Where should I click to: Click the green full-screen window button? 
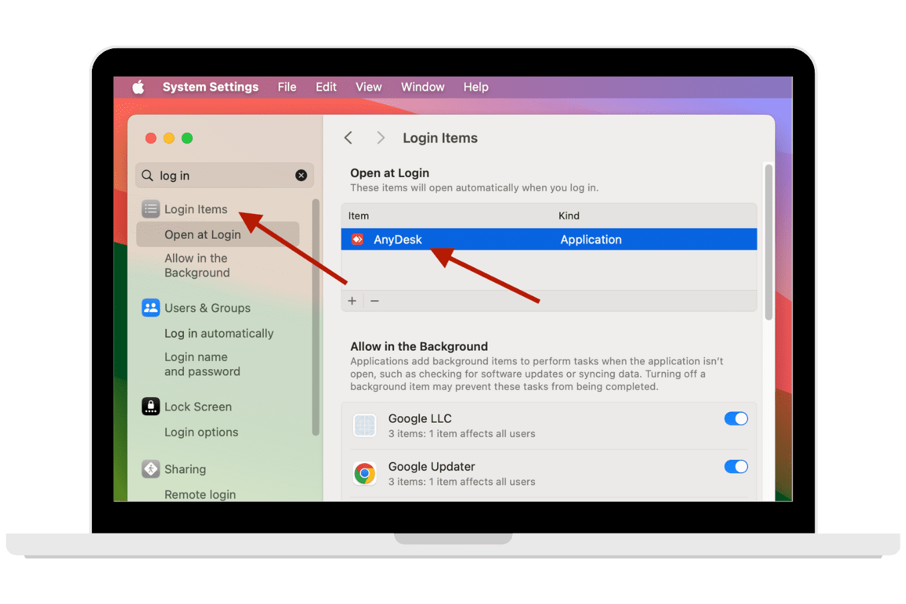click(187, 138)
